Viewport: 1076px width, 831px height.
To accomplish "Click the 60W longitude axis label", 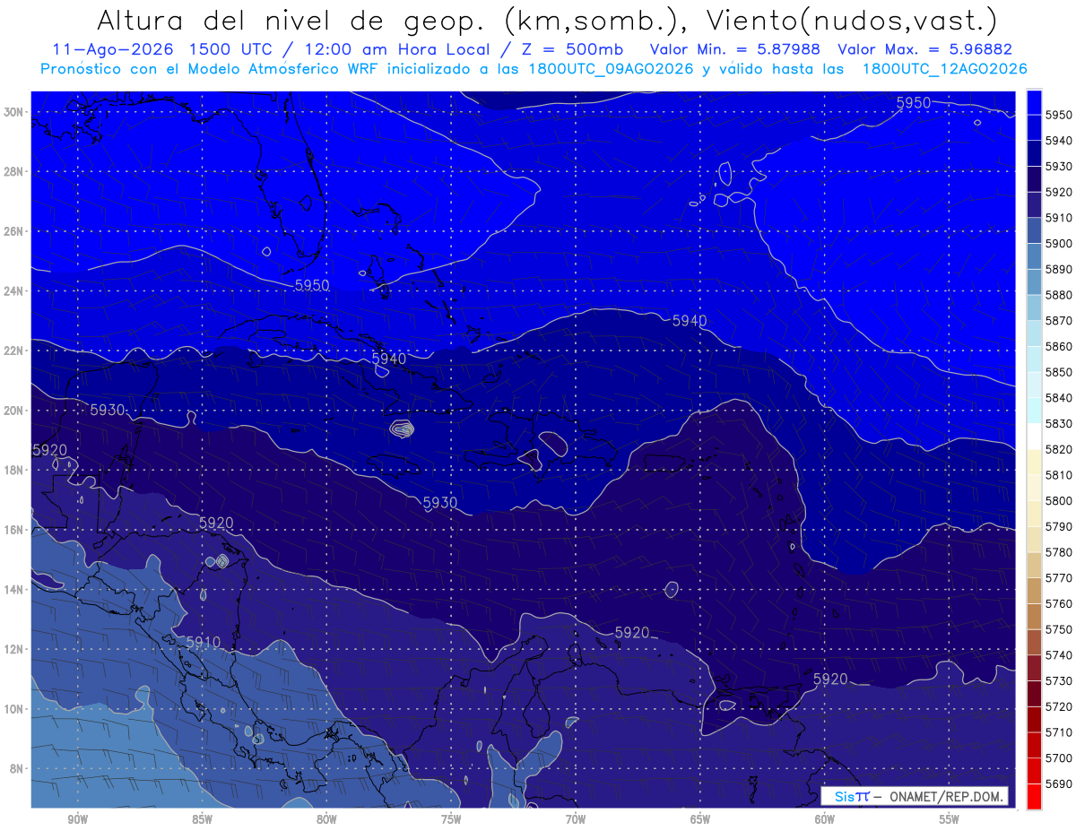I will 825,819.
